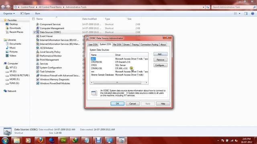Select the Computer Management icon
This screenshot has width=257, height=144.
click(x=37, y=28)
